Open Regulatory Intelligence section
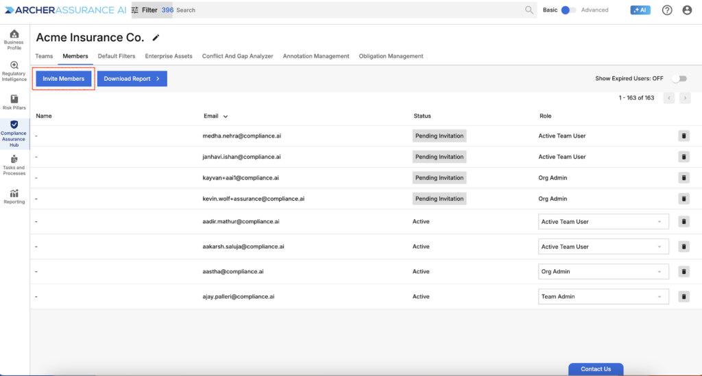 pyautogui.click(x=14, y=71)
